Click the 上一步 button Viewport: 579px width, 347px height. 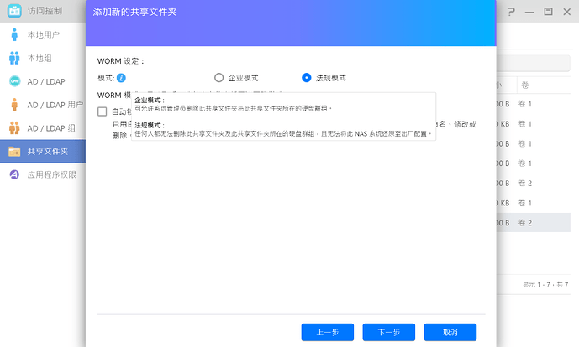327,332
